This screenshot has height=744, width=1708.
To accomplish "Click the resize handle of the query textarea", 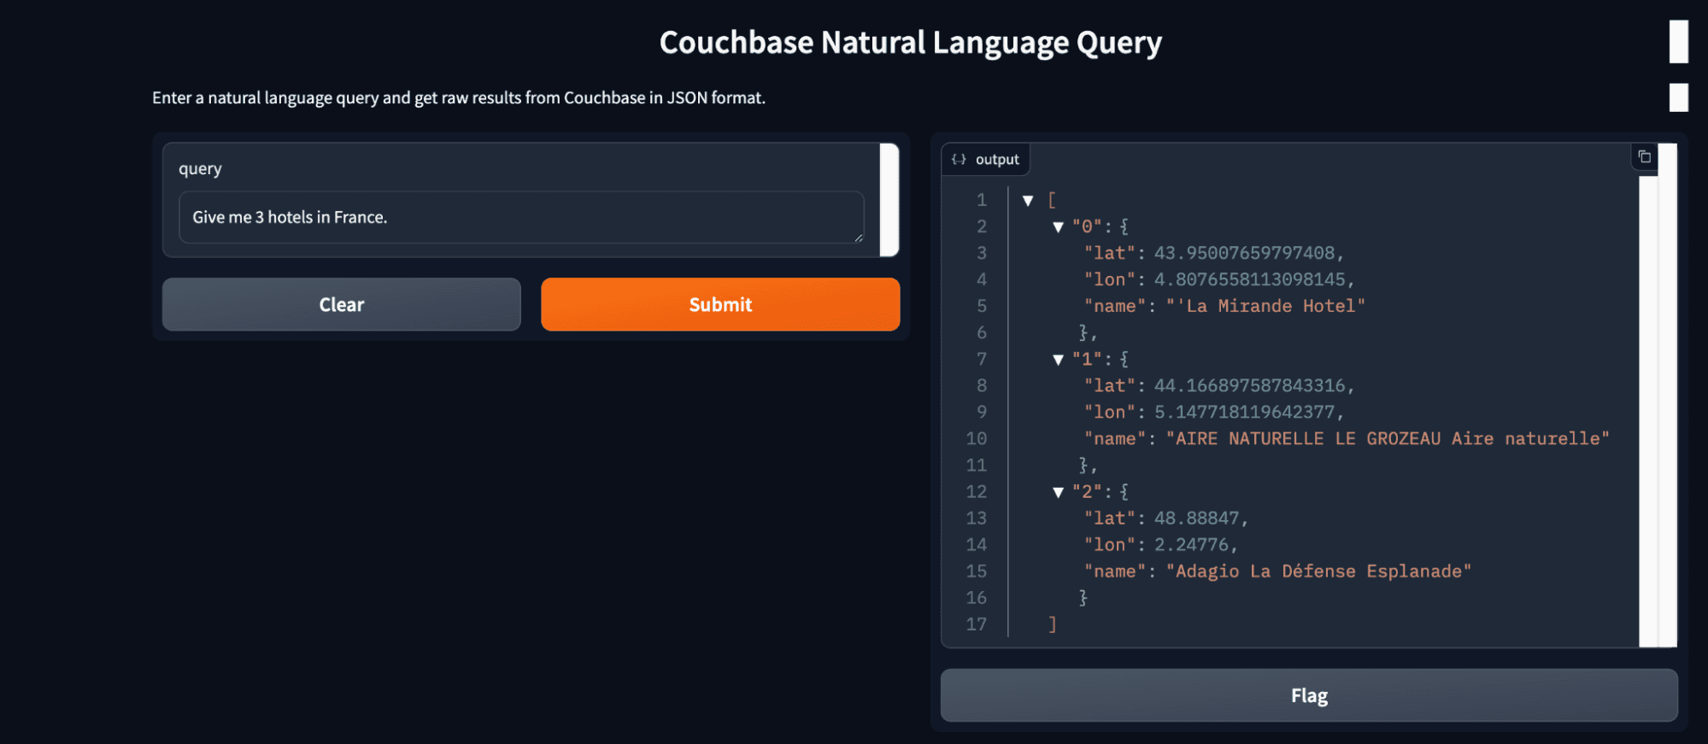I will [x=858, y=237].
